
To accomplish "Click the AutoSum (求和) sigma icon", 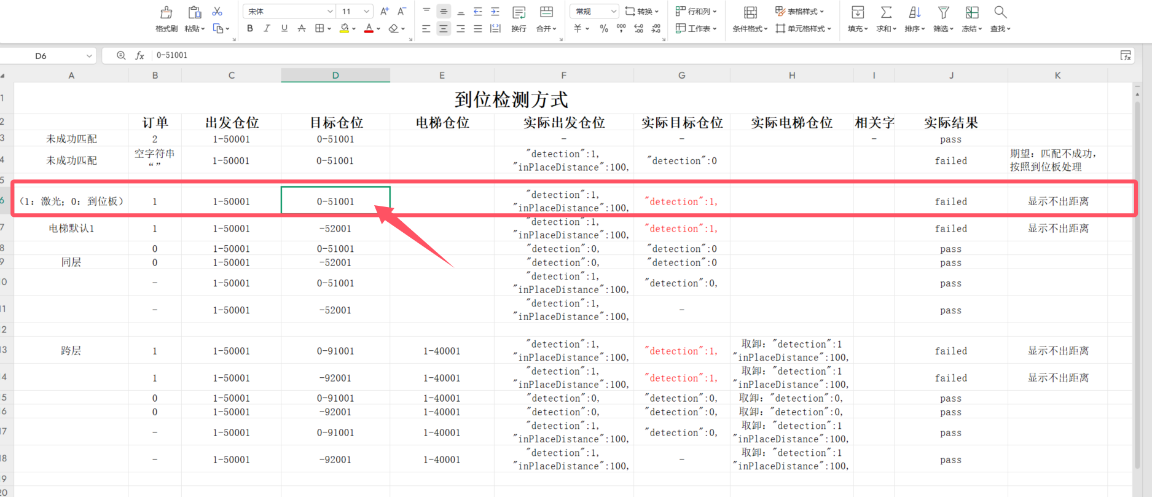I will (886, 12).
